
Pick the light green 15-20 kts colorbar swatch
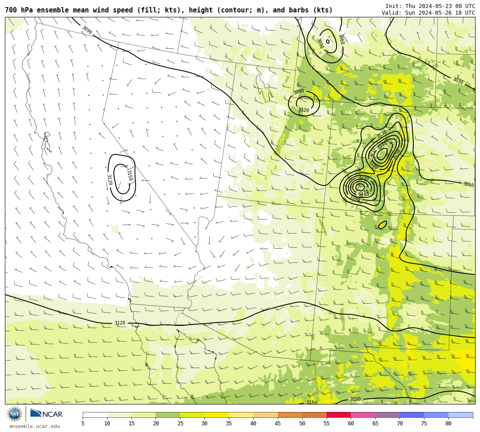(x=144, y=415)
